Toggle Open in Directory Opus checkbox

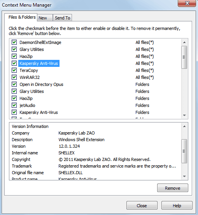(x=14, y=84)
